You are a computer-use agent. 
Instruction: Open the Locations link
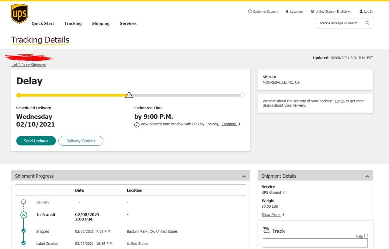297,12
